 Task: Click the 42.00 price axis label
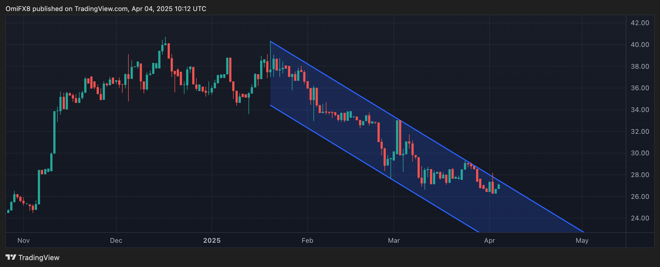(x=640, y=23)
